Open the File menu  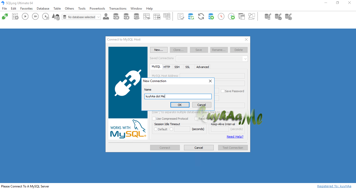[4, 9]
